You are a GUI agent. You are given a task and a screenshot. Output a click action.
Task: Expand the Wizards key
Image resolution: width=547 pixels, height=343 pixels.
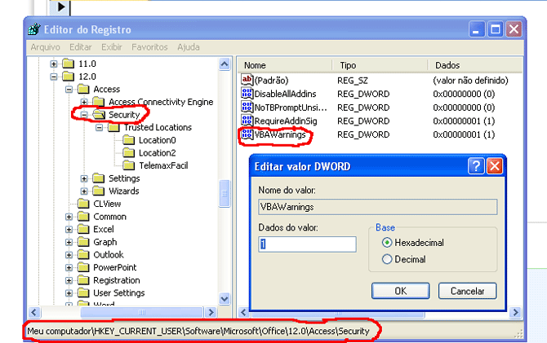(x=84, y=191)
